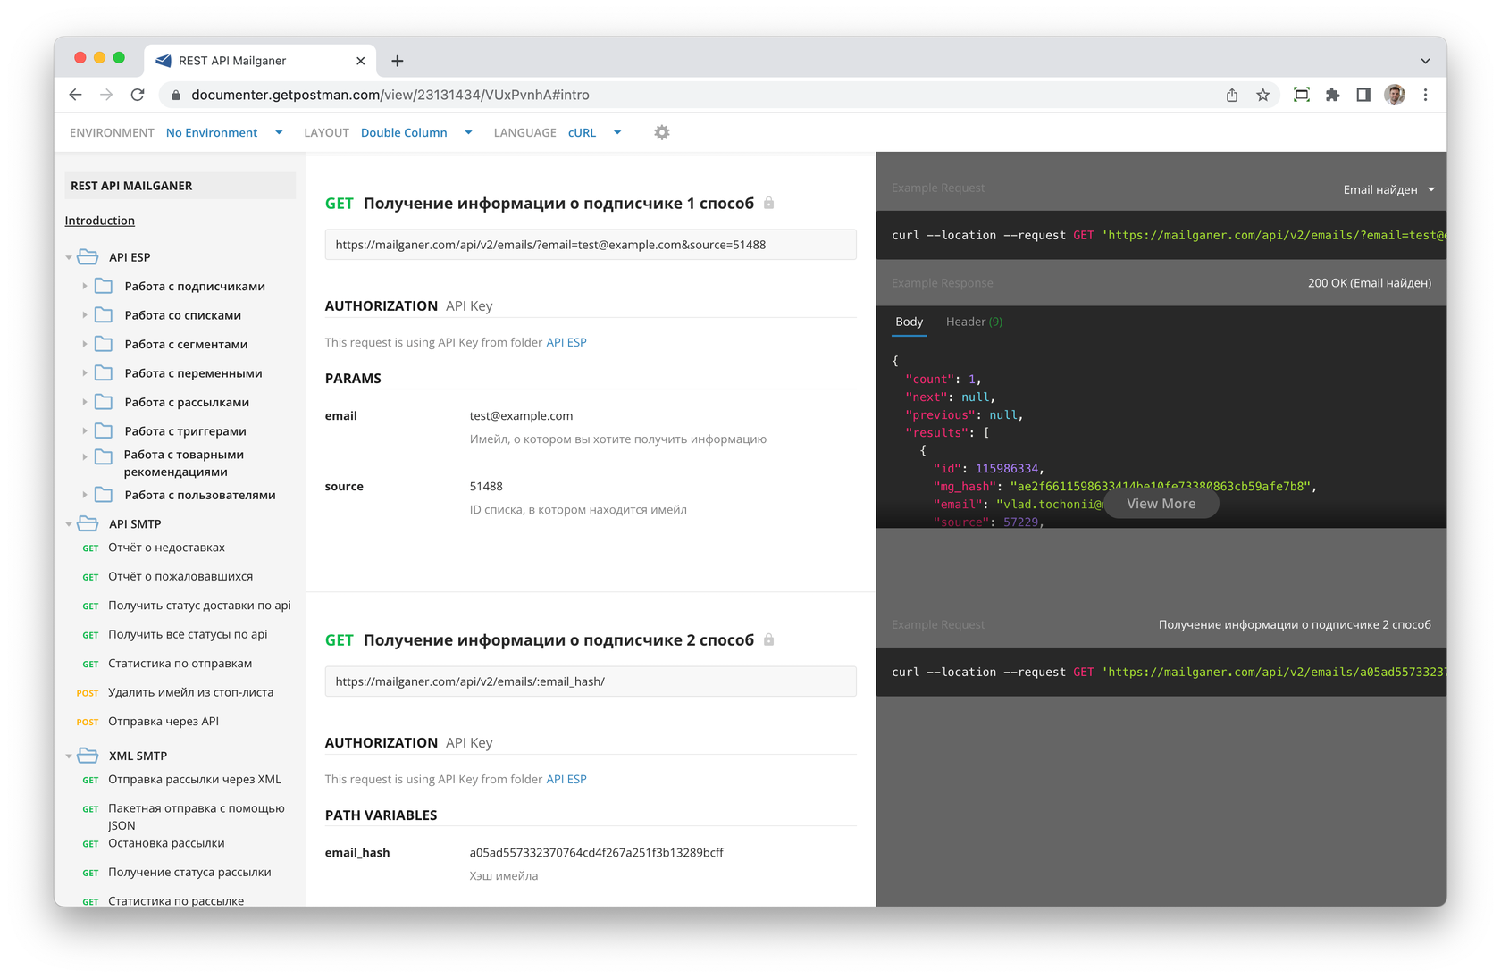Go back using the browser back arrow
1501x978 pixels.
[76, 95]
